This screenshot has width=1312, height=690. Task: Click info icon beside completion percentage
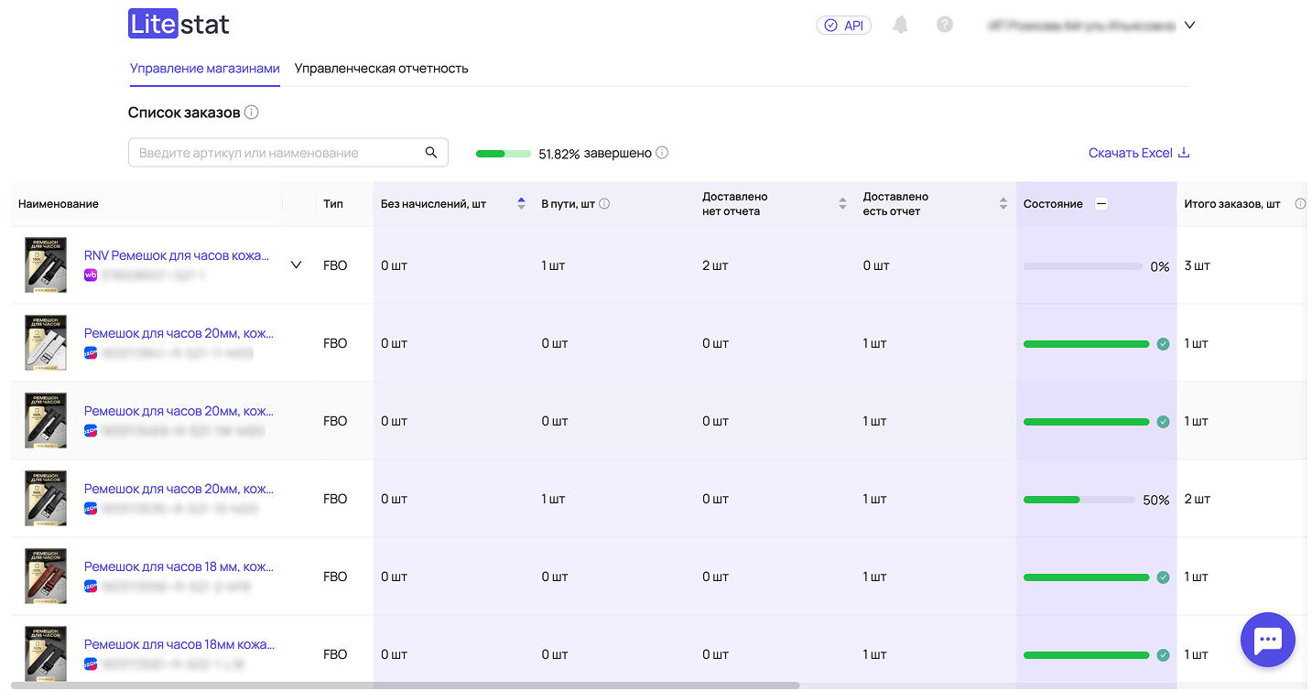(662, 153)
